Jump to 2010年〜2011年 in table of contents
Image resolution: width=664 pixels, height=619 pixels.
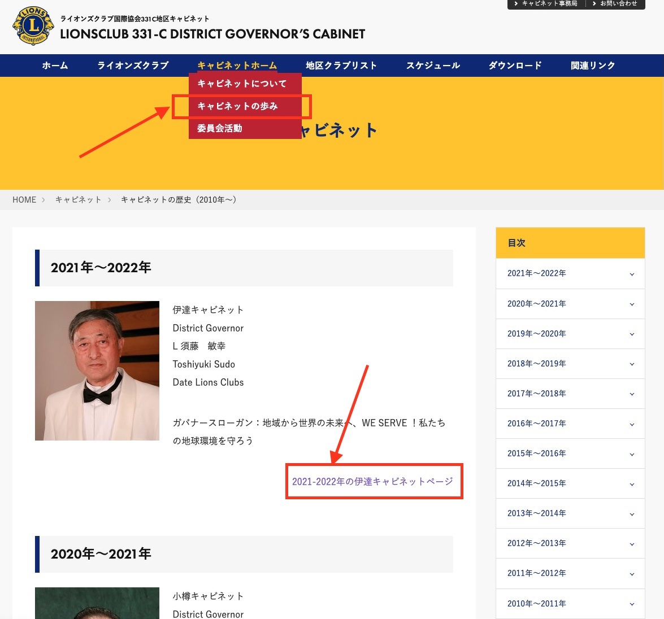[x=536, y=604]
